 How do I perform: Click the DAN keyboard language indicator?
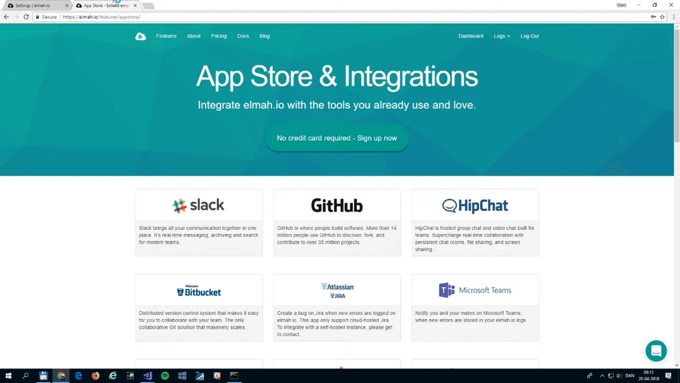pos(630,376)
